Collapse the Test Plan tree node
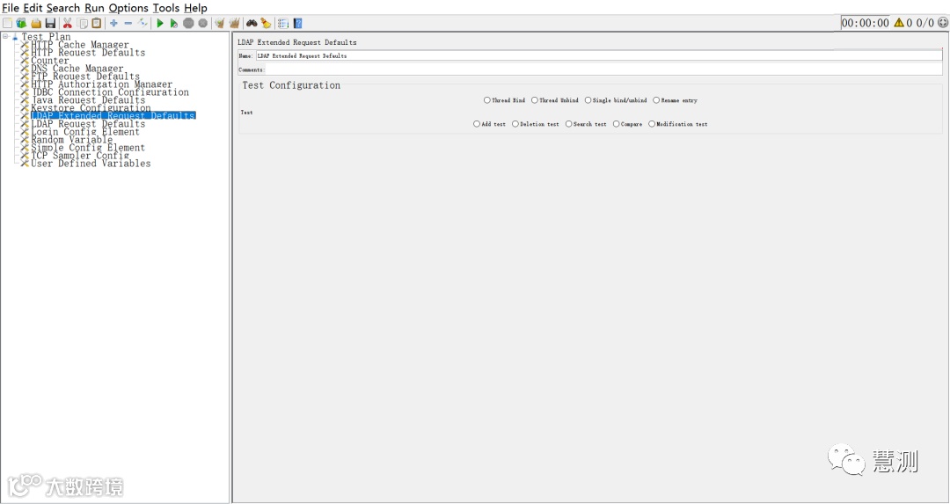950x504 pixels. (x=5, y=36)
